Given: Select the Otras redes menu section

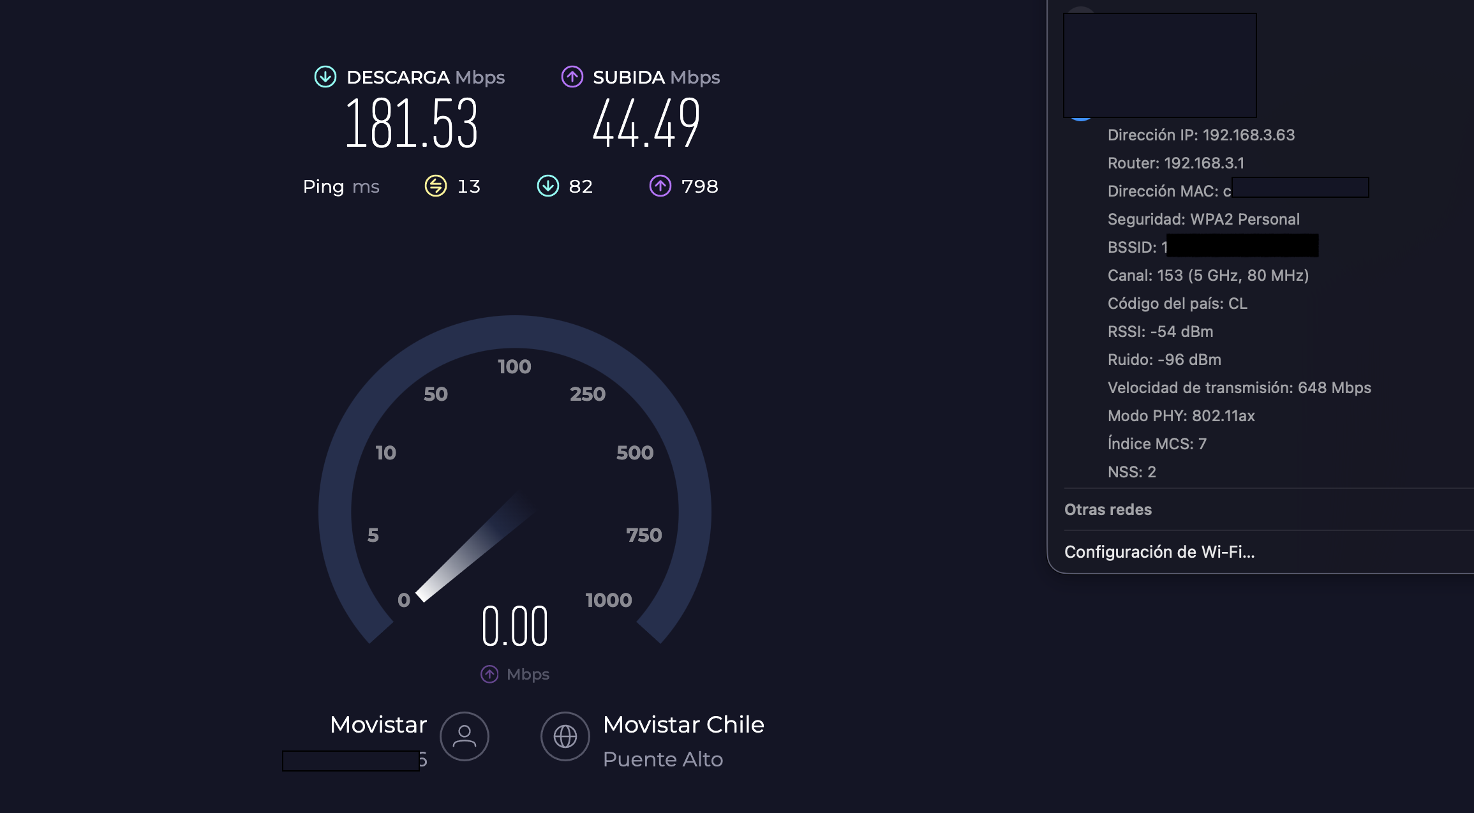Looking at the screenshot, I should coord(1108,510).
